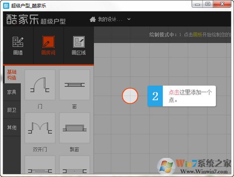
Task: Click the 窗 label text
Action: (74, 107)
